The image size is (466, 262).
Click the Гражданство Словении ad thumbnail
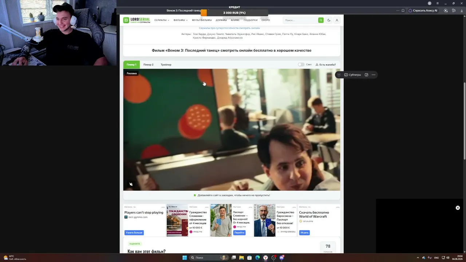(177, 221)
